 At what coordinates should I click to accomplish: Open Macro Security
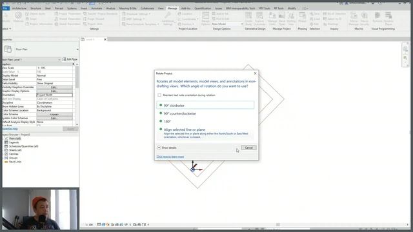pyautogui.click(x=365, y=19)
